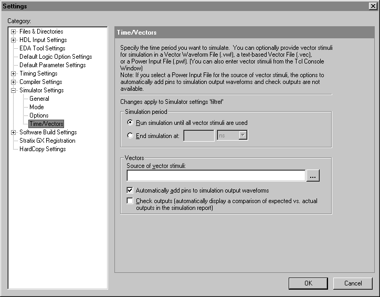
Task: Select Run simulation until all vector stimuli used
Action: [130, 123]
